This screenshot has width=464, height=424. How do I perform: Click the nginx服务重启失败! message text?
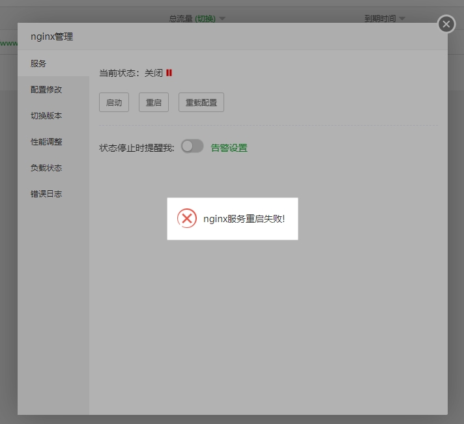244,219
